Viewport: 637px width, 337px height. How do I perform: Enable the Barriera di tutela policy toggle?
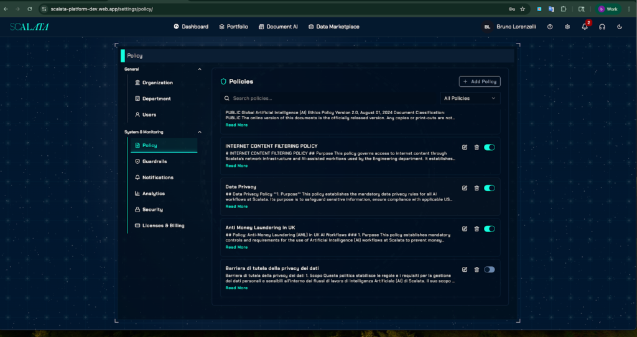490,269
